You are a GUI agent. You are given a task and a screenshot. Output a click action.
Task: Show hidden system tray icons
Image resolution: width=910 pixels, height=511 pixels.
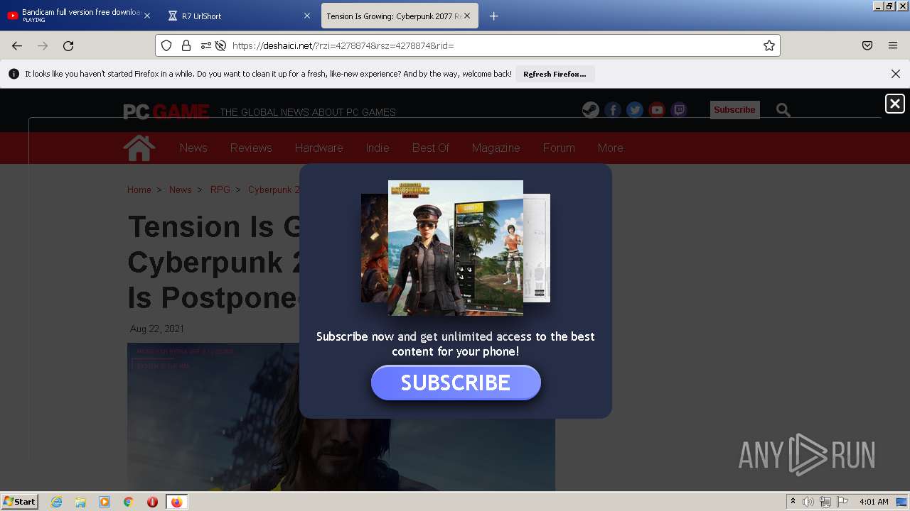click(x=793, y=502)
